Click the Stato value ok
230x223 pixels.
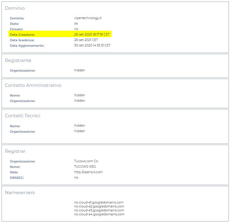click(76, 24)
